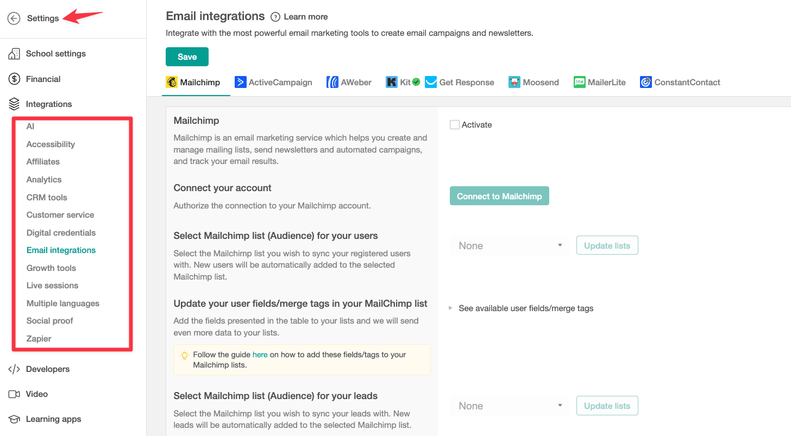Viewport: 791px width, 436px height.
Task: Click the back arrow next to Settings
Action: [13, 18]
